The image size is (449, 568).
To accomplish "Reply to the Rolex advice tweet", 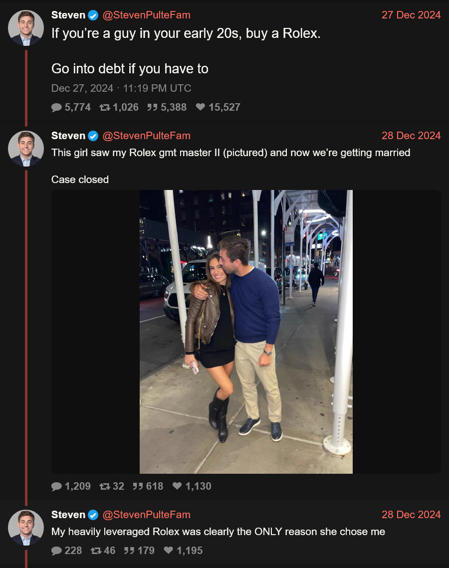I will tap(56, 107).
